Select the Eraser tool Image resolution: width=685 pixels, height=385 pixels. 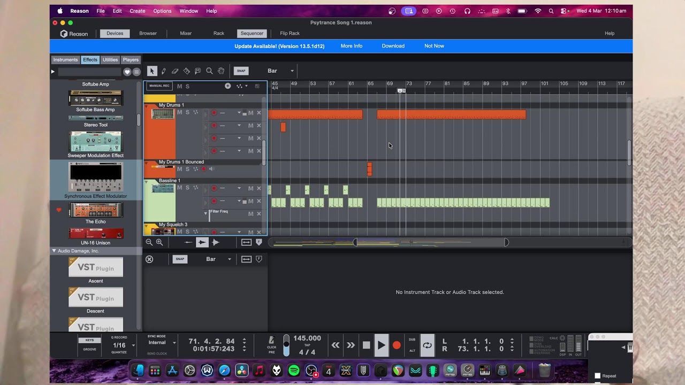tap(175, 71)
